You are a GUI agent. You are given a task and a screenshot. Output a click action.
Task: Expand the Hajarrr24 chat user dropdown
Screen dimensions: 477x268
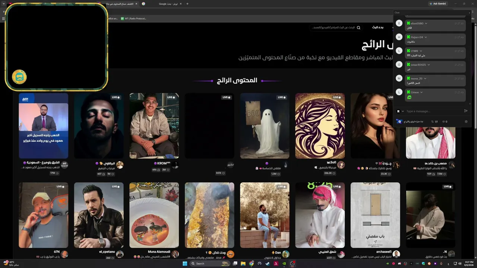426,37
